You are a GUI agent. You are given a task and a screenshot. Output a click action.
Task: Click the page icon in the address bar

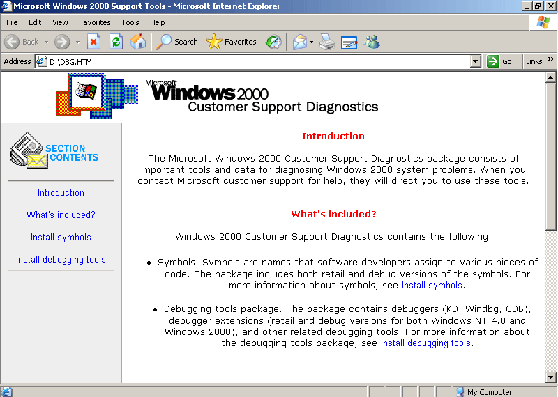(x=42, y=61)
